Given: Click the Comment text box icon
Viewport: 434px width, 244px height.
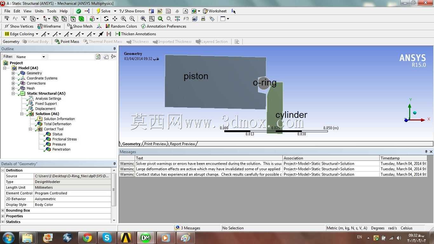Looking at the screenshot, I should coord(186,11).
